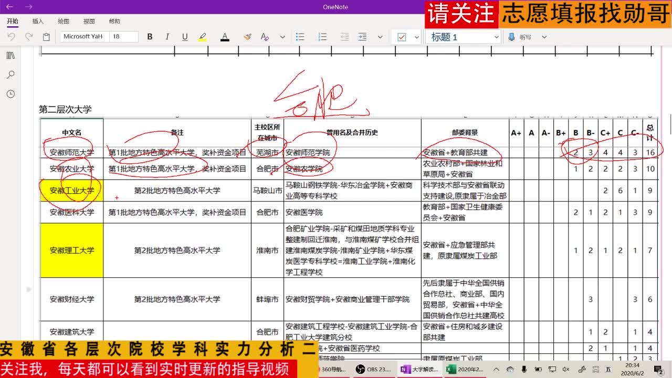
Task: Clear text formatting
Action: [x=265, y=37]
